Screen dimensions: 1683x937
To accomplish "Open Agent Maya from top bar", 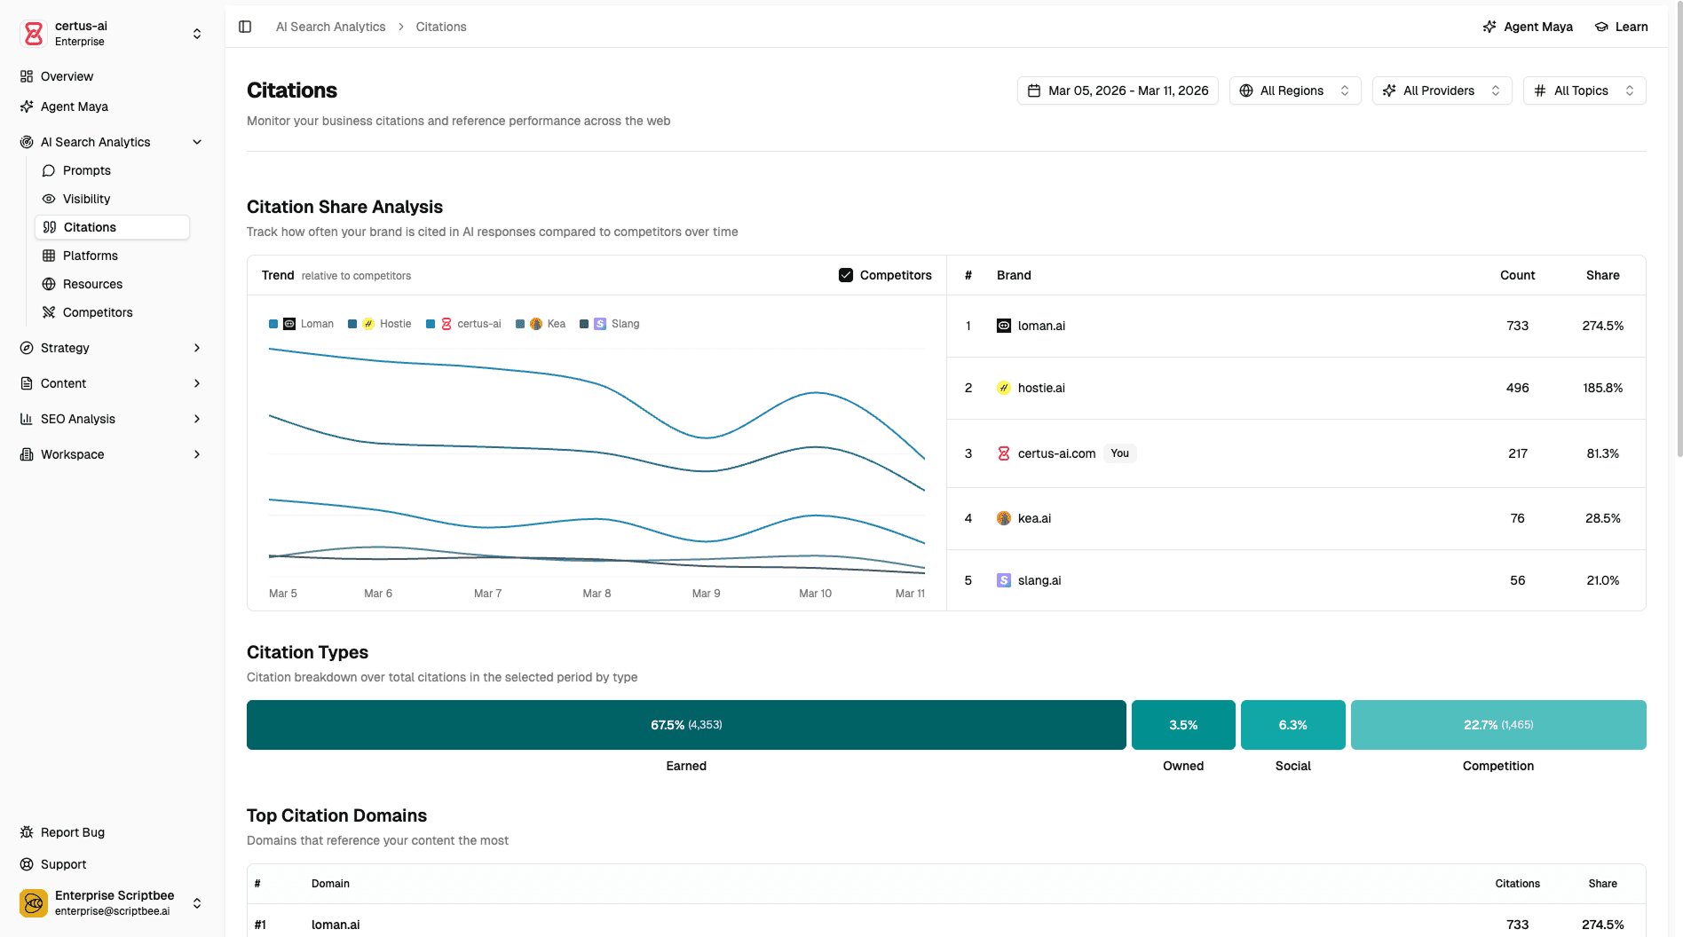I will coord(1528,27).
